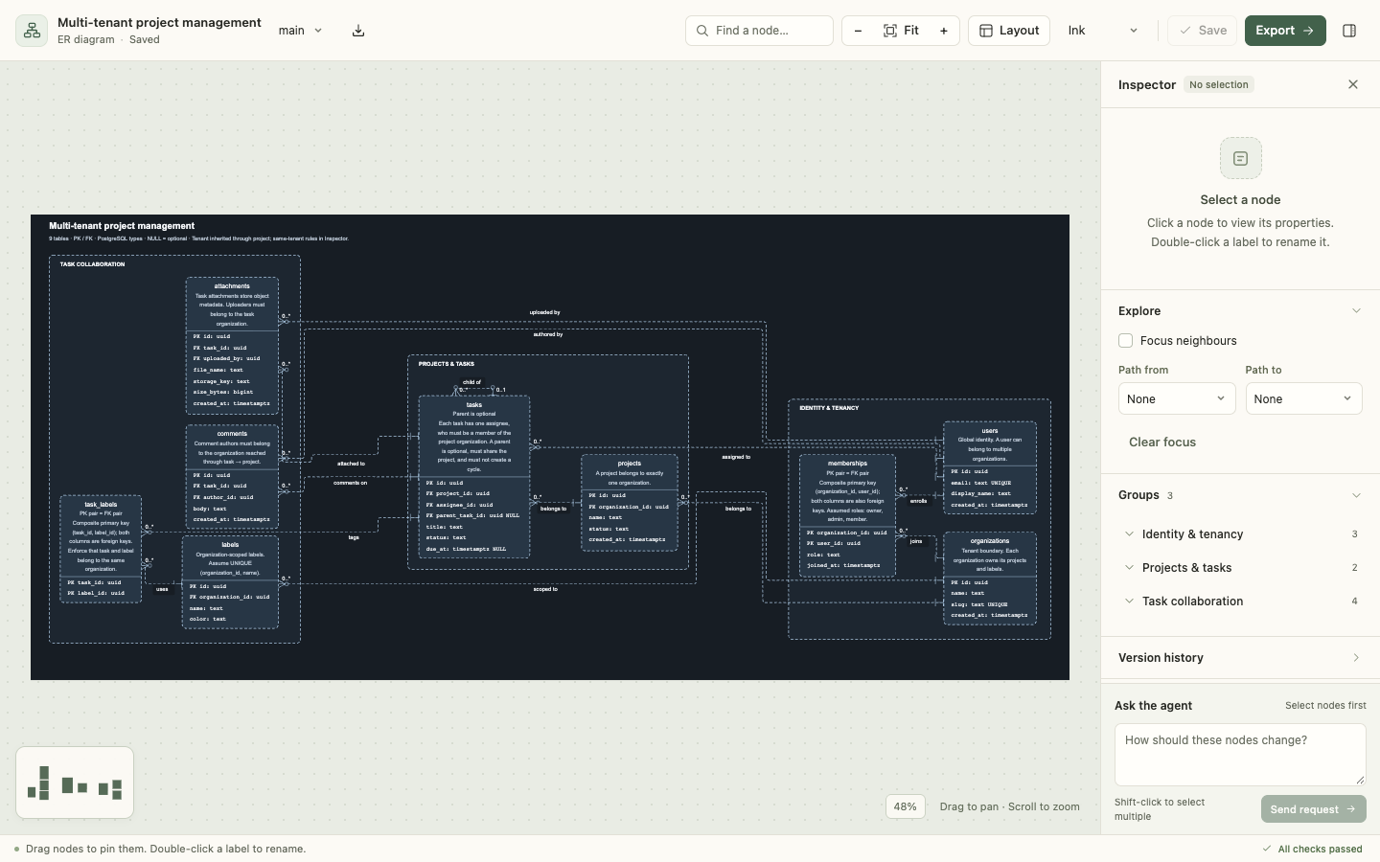This screenshot has height=862, width=1380.
Task: Select the memberships table node
Action: 848,516
